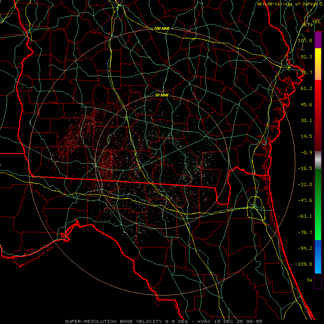Select the -32.0 value on velocity scale
This screenshot has height=324, width=324.
(305, 185)
